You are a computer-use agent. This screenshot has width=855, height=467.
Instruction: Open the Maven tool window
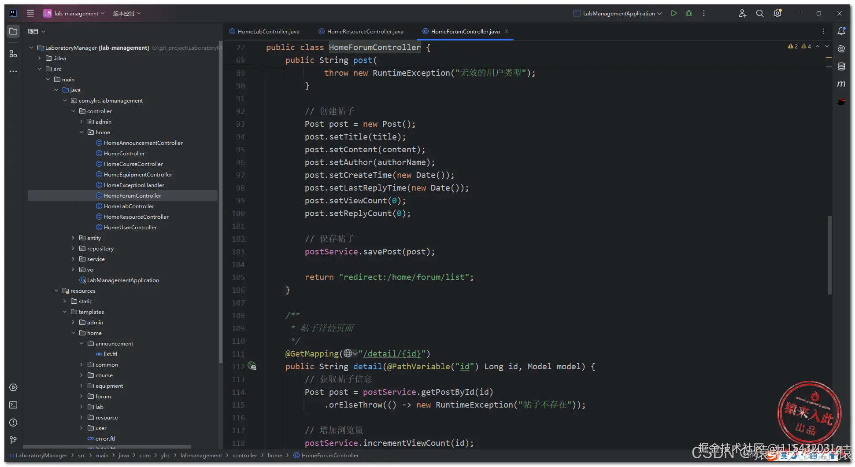pyautogui.click(x=841, y=84)
